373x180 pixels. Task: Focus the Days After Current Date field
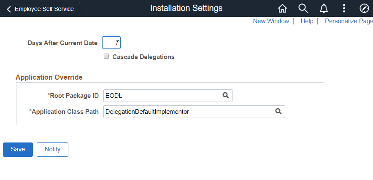click(x=111, y=43)
